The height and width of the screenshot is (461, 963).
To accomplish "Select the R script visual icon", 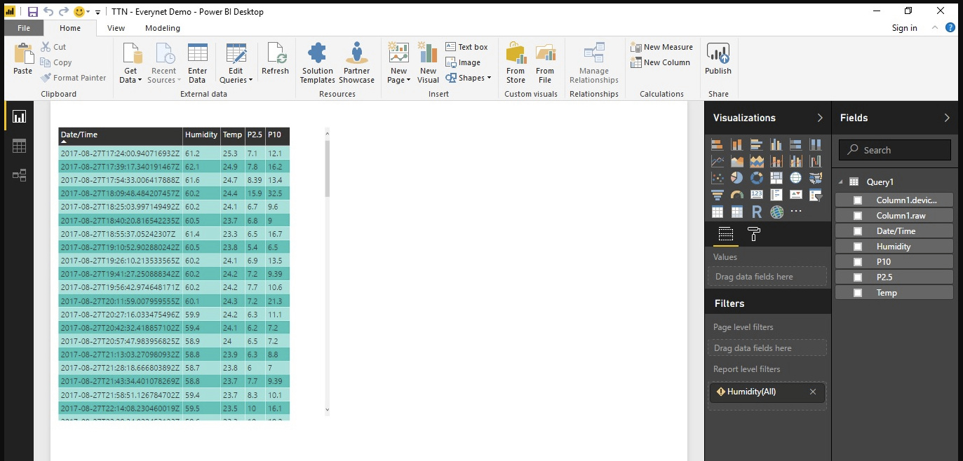I will pos(756,212).
